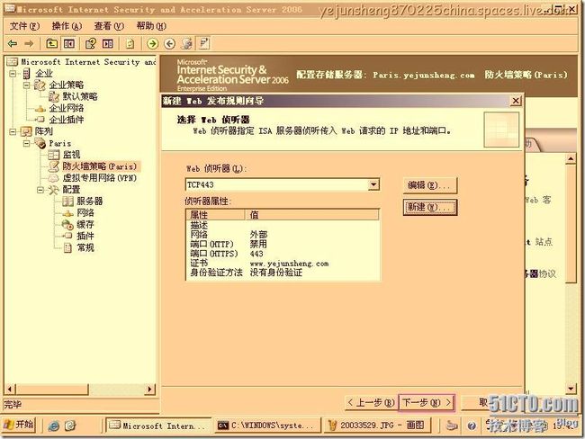Image resolution: width=585 pixels, height=439 pixels.
Task: Select 防火墙策略 (Paris) tree item
Action: [99, 166]
